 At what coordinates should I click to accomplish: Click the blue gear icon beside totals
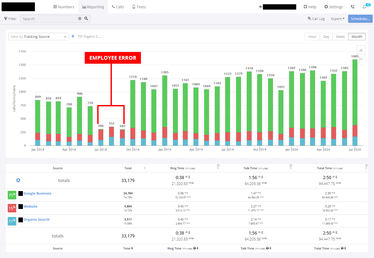tap(18, 180)
